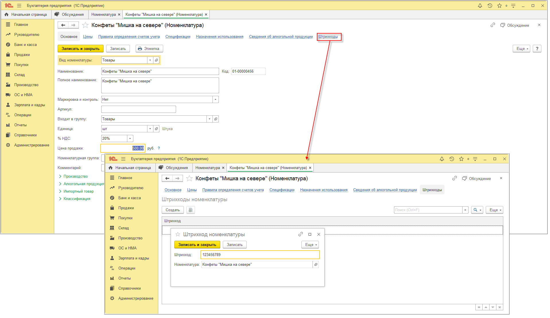Open magnifier search button in barcodes list

point(477,210)
